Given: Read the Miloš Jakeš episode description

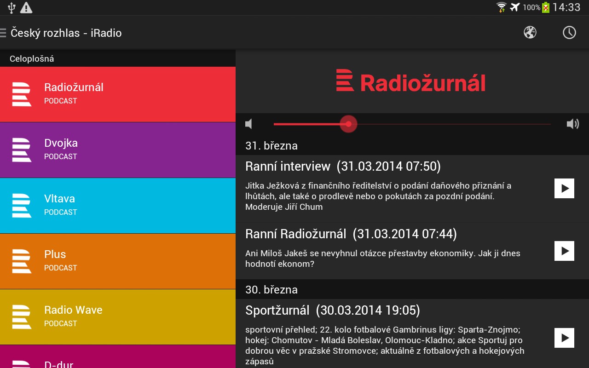Looking at the screenshot, I should (x=383, y=259).
